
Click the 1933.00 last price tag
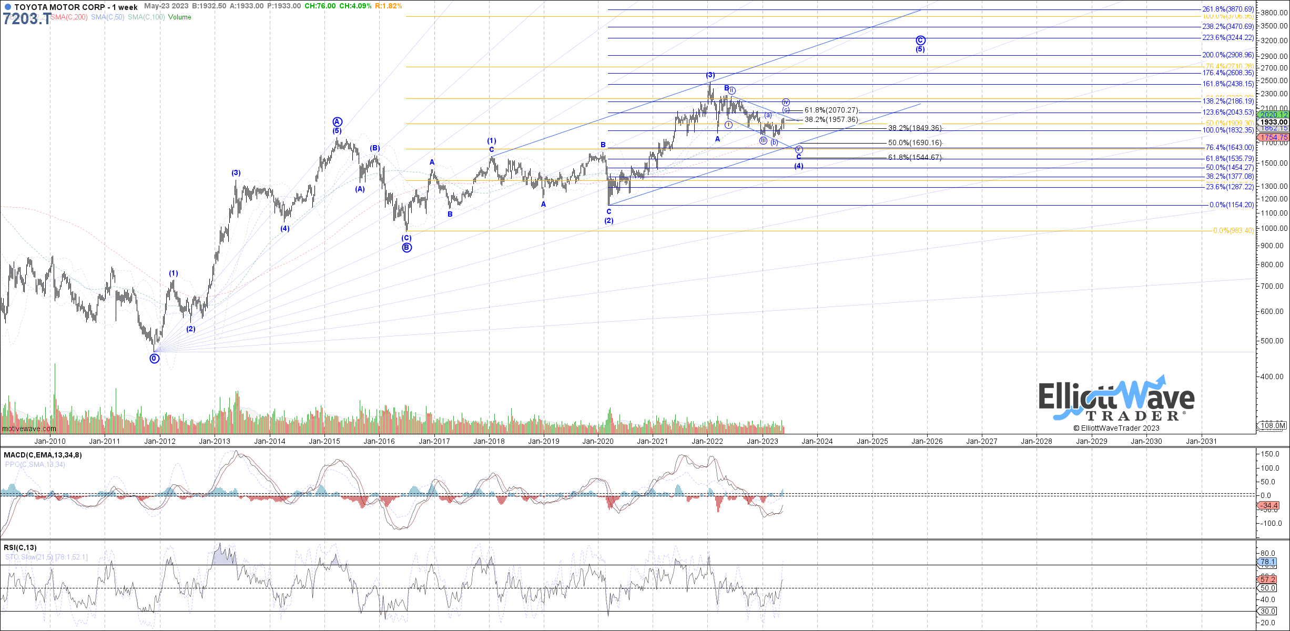click(1273, 122)
